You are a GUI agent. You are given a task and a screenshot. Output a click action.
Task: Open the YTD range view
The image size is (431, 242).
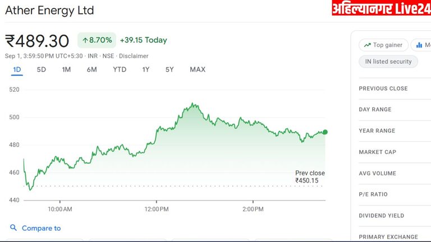120,69
